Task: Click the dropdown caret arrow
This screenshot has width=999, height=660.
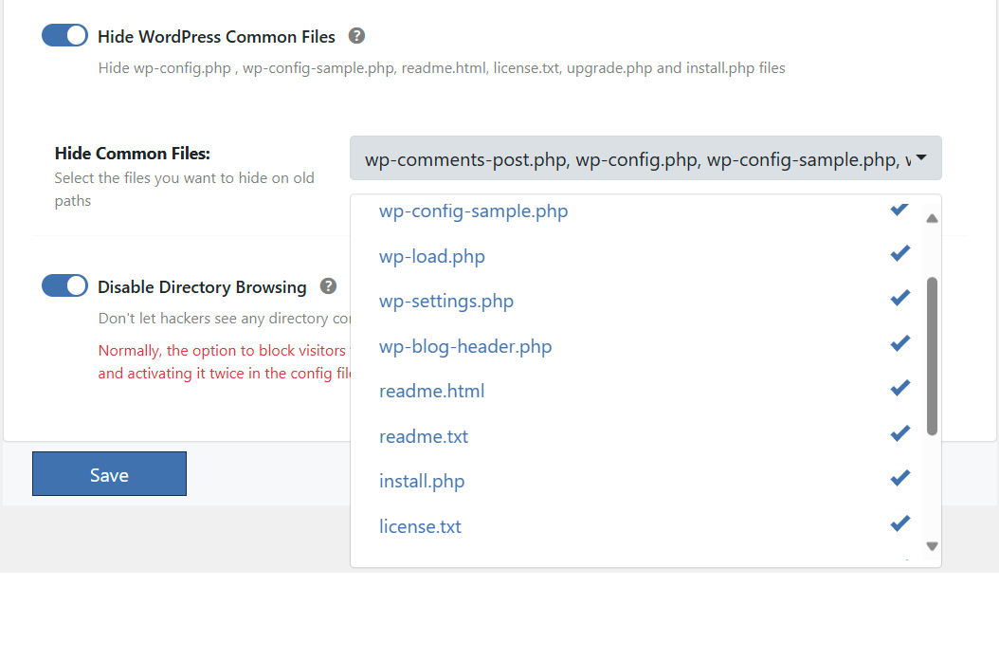Action: (921, 158)
